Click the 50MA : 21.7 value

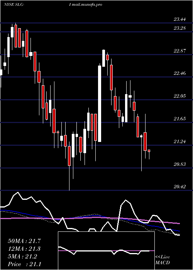pyautogui.click(x=25, y=241)
